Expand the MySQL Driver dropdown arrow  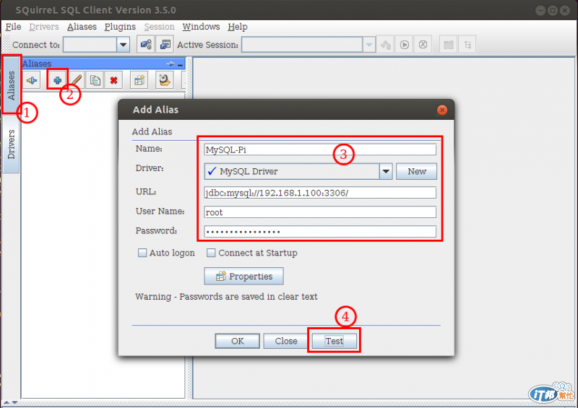[386, 171]
